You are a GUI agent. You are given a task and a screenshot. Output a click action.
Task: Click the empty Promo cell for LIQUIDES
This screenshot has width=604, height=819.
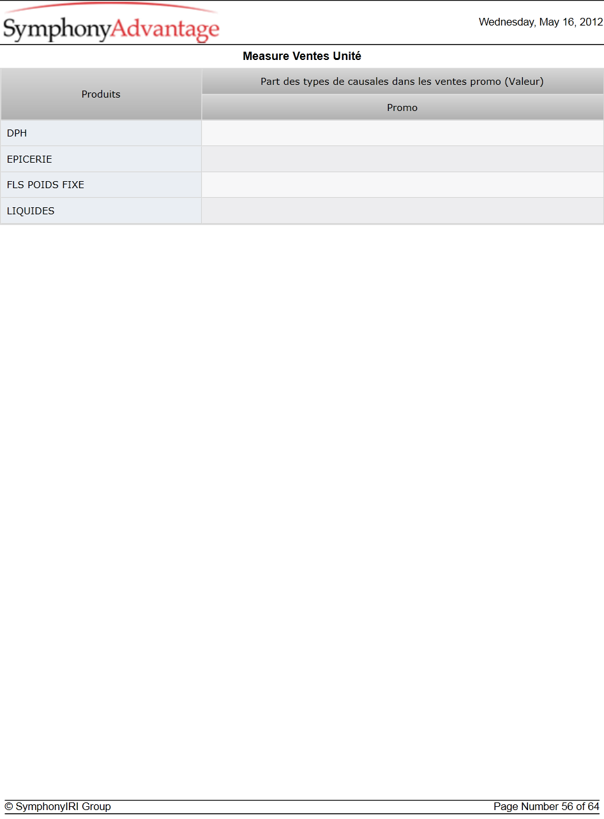tap(402, 210)
